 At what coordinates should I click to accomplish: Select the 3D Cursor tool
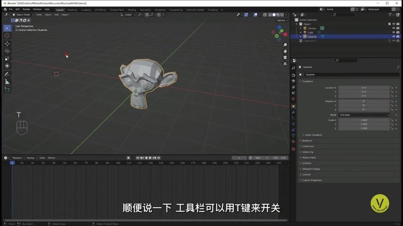click(x=7, y=35)
